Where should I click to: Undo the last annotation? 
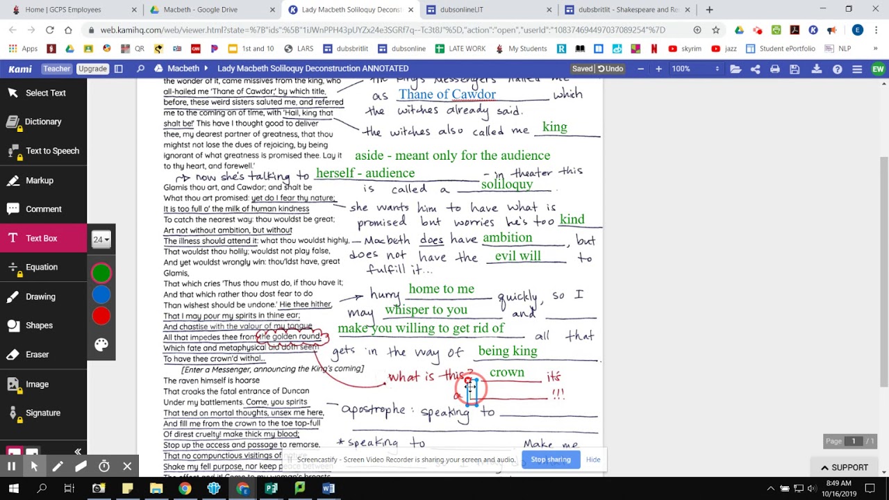[610, 69]
